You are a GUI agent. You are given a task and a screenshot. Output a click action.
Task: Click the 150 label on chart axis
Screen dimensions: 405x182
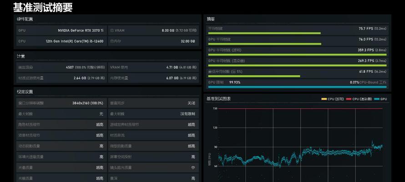[x=214, y=109]
